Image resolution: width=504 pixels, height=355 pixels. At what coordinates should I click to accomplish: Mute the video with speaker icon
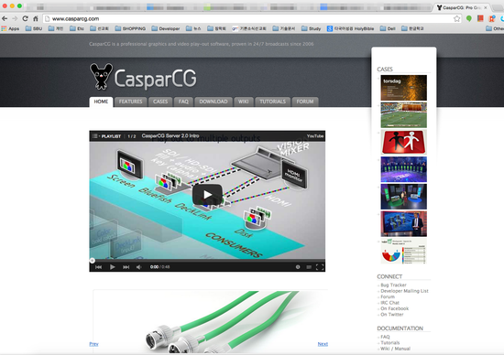pos(139,267)
